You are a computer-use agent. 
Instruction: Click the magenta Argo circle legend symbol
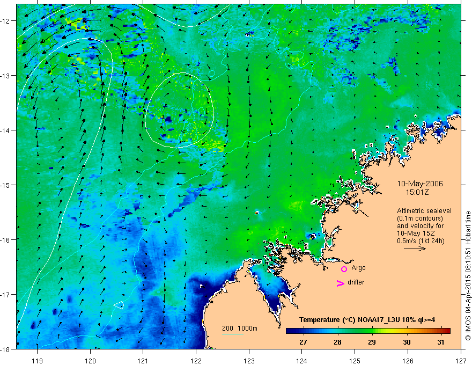344,269
